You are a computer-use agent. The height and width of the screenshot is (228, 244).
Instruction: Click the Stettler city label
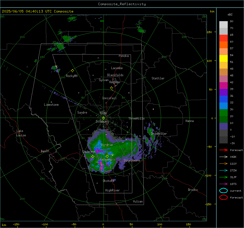[x=158, y=78]
